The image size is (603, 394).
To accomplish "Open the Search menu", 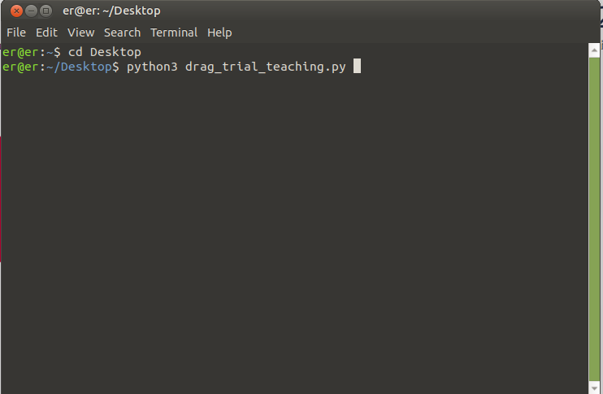I will pyautogui.click(x=122, y=32).
